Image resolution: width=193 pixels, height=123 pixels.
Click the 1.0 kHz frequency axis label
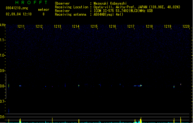(x=2, y=55)
